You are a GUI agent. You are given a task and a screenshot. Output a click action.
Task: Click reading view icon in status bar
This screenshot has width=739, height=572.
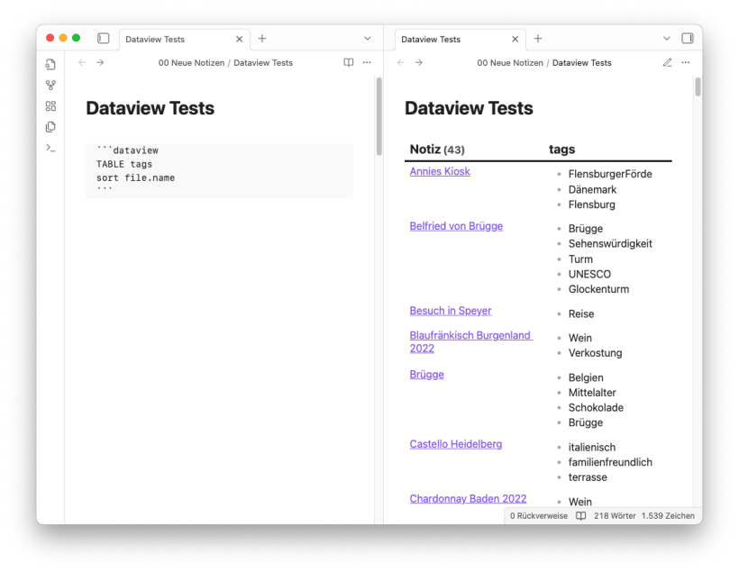tap(580, 516)
